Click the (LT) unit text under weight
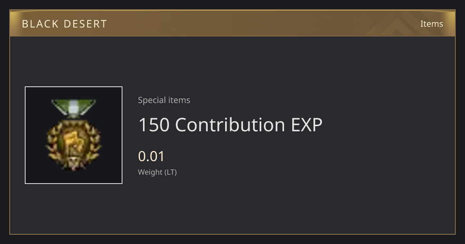465x244 pixels. pos(171,172)
